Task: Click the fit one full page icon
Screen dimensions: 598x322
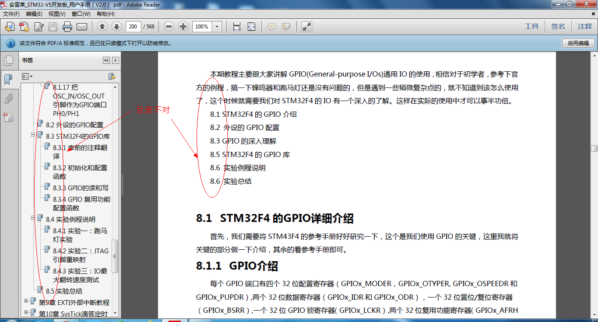Action: click(251, 27)
